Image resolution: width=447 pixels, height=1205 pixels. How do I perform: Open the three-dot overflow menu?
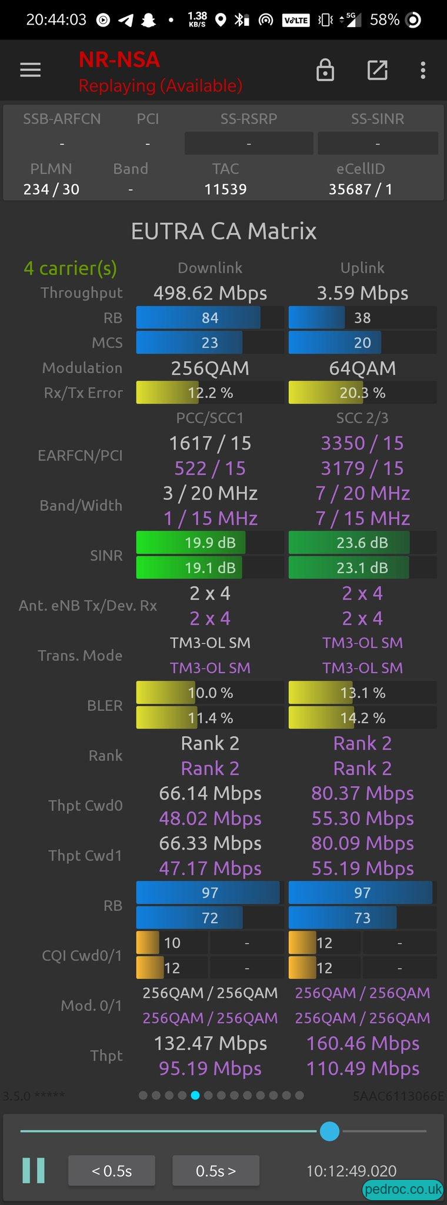pyautogui.click(x=423, y=70)
